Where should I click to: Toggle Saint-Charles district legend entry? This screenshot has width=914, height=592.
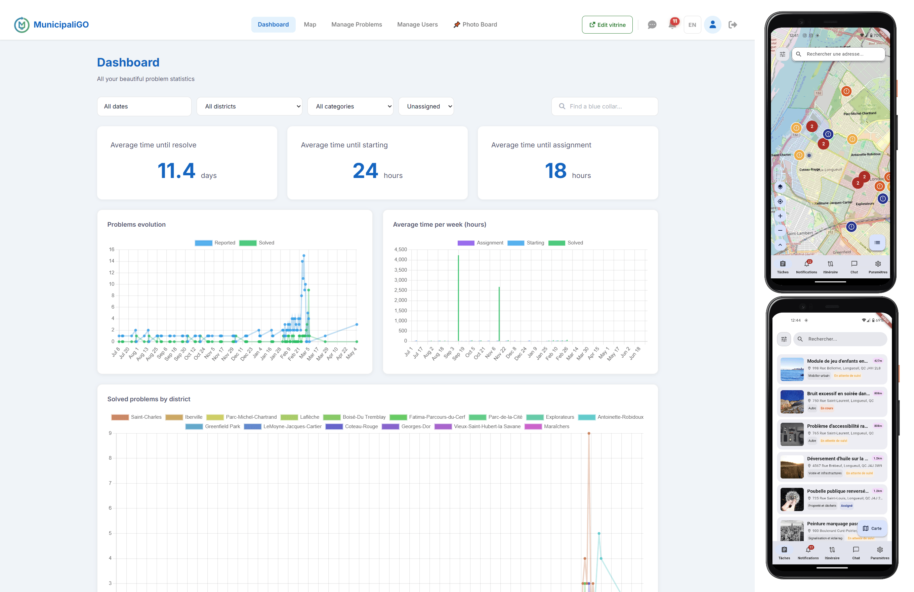[x=136, y=417]
